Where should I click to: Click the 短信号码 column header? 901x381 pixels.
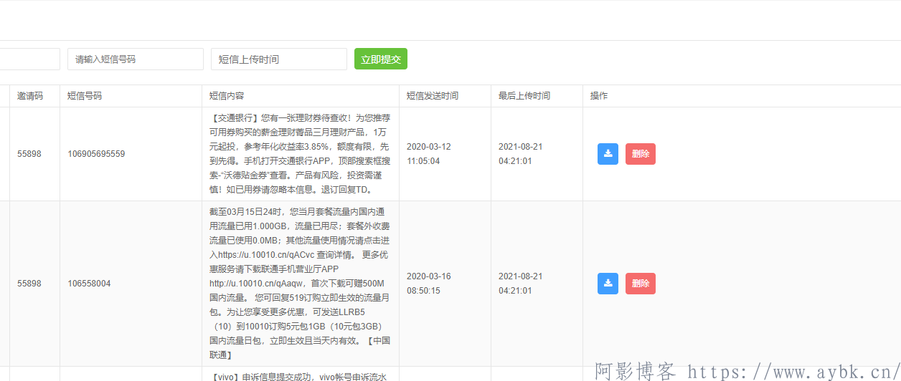click(x=85, y=96)
